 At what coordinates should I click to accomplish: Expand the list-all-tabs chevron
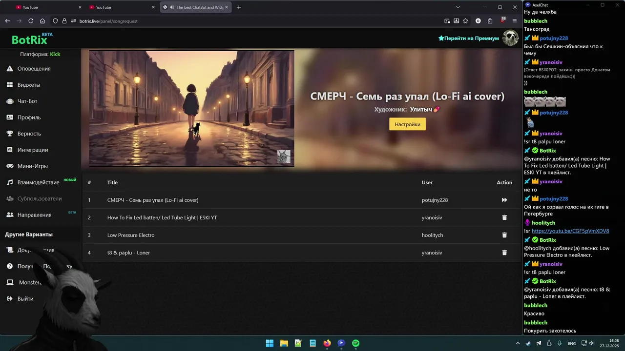click(x=458, y=7)
